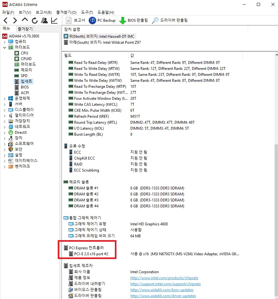Switch to the 즐겨찾기 tab
Viewport: 278px width, 299px height.
coord(25,29)
